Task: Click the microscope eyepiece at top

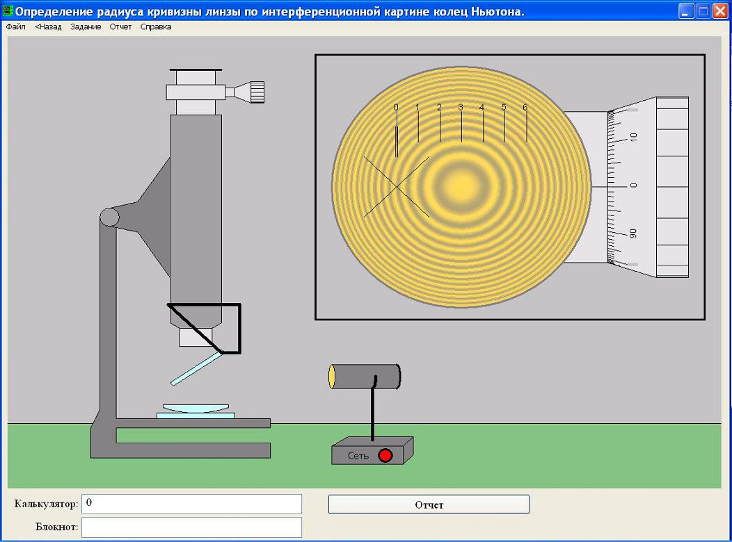Action: (x=196, y=77)
